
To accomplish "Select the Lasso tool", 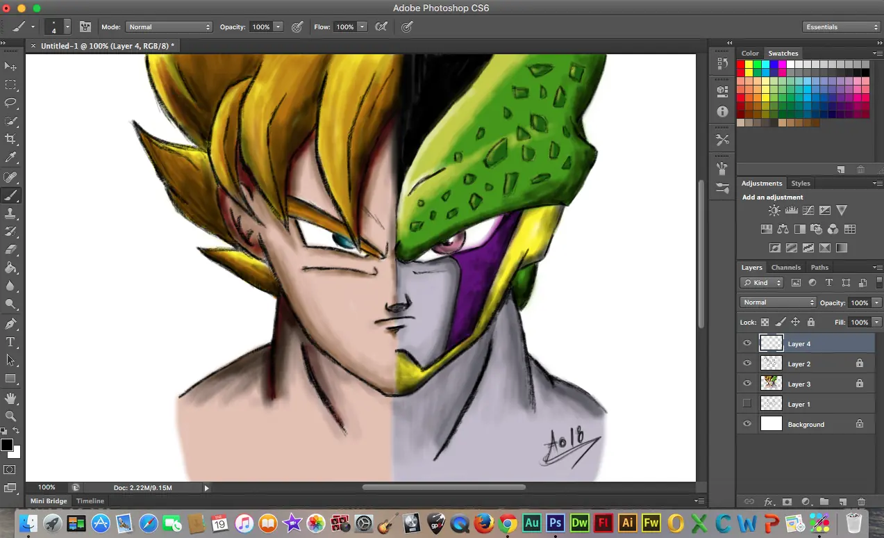I will click(10, 103).
